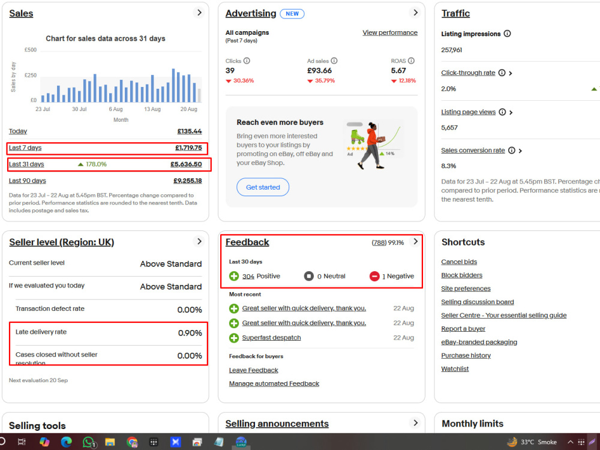Click green plus icon beside 304 Positive
Viewport: 600px width, 450px height.
(234, 276)
